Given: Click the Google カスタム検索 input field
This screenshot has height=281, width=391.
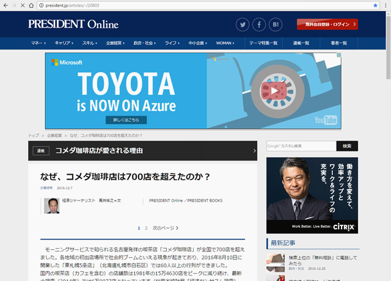Looking at the screenshot, I should (x=301, y=146).
